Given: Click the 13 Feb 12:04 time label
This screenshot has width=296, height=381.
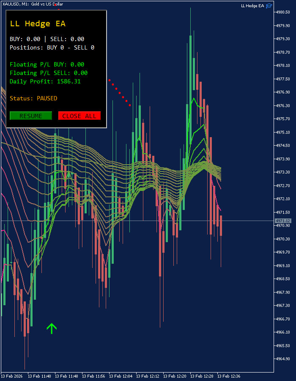Looking at the screenshot, I should [x=121, y=376].
